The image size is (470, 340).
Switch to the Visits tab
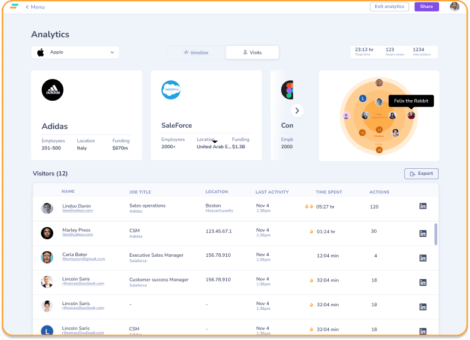coord(252,52)
